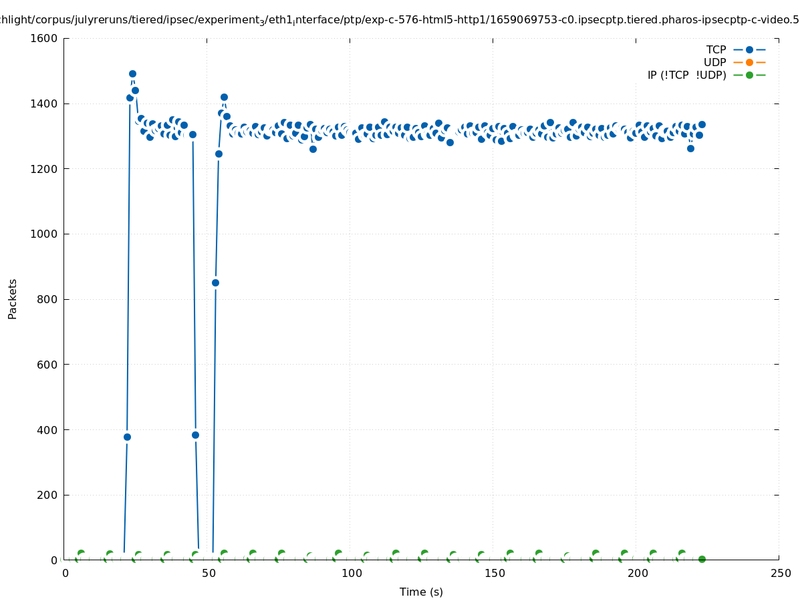Image resolution: width=800 pixels, height=601 pixels.
Task: Select the IP (!TCP !UDP) legend label
Action: pos(686,75)
